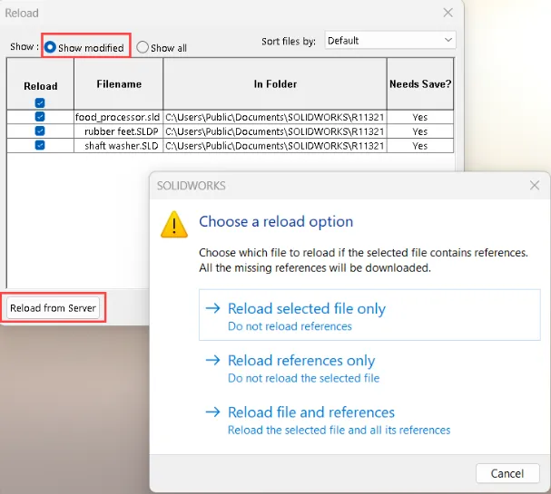This screenshot has height=494, width=551.
Task: Choose Reload references only option
Action: 369,367
